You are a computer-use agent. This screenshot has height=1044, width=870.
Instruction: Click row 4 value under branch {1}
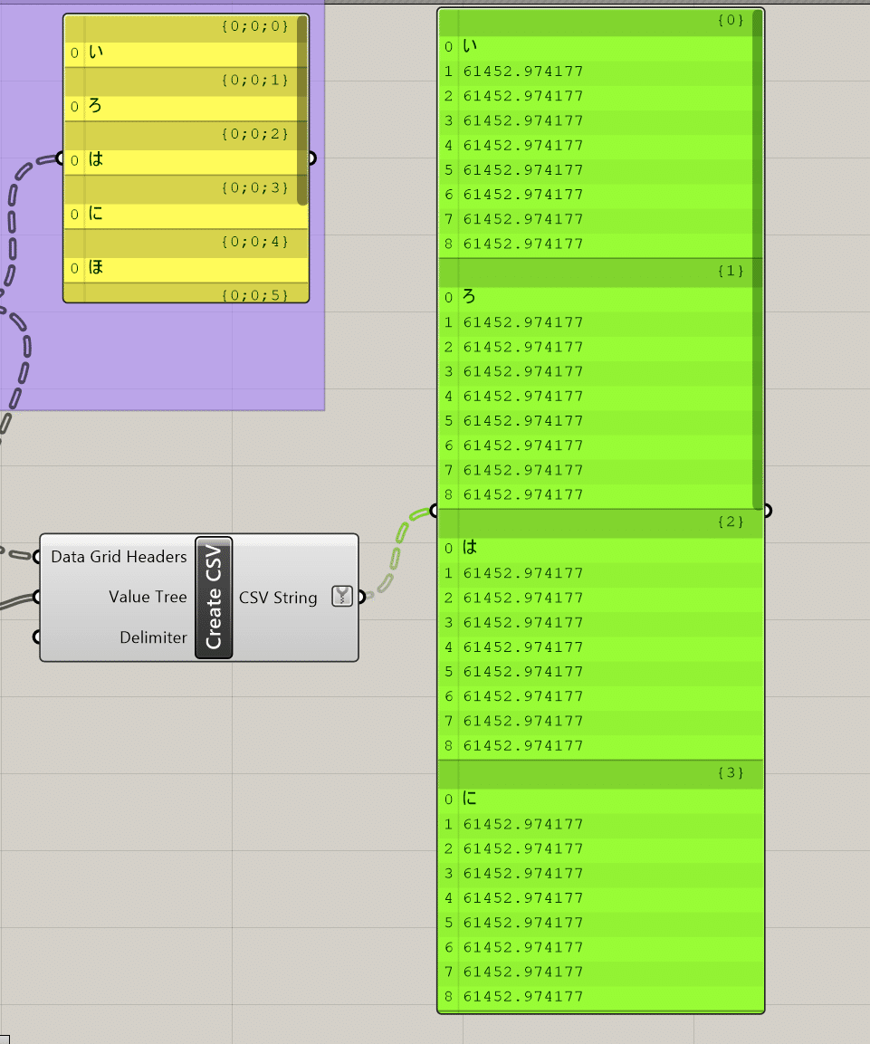[523, 397]
